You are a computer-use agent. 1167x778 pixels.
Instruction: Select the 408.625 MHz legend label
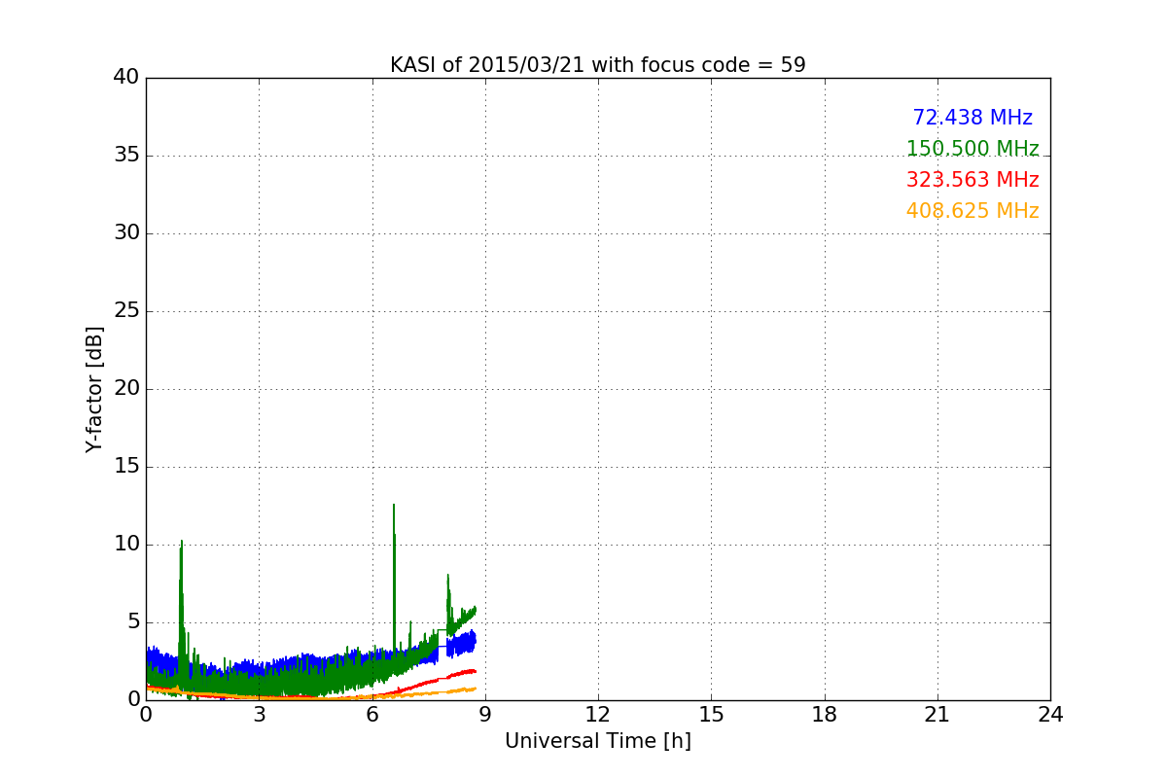tap(972, 211)
